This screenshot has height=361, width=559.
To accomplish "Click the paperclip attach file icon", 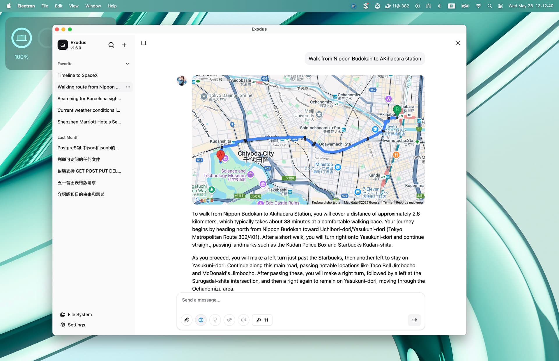I will pyautogui.click(x=187, y=320).
